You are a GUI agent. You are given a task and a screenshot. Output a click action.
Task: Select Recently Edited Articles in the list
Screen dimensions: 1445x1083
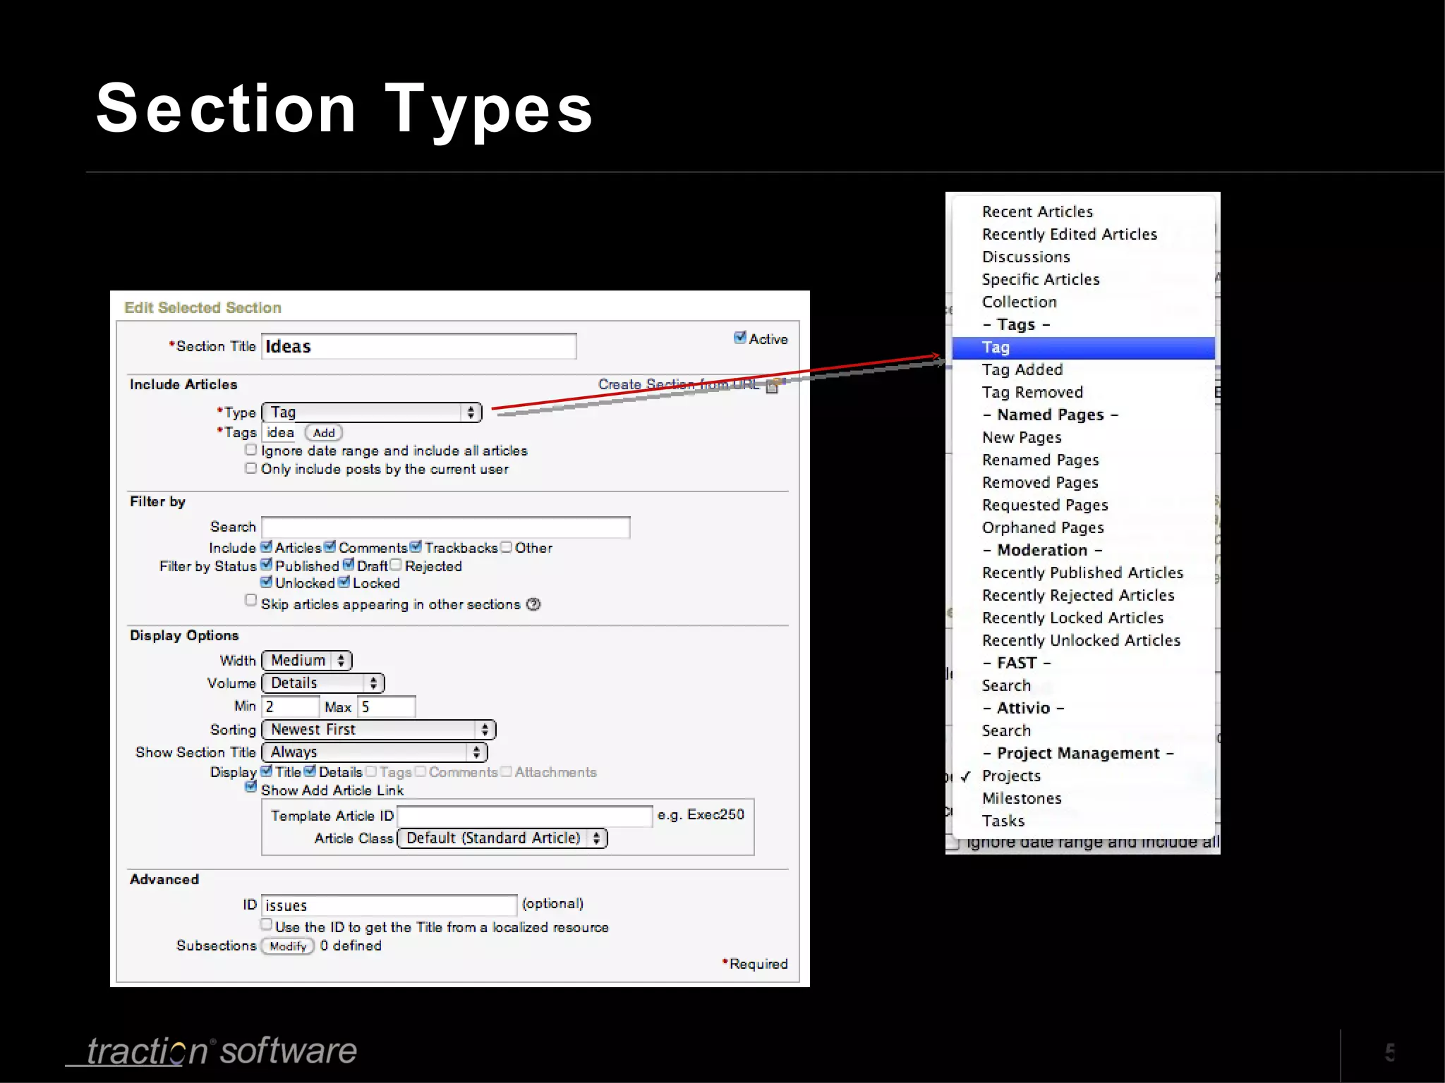click(x=1084, y=234)
